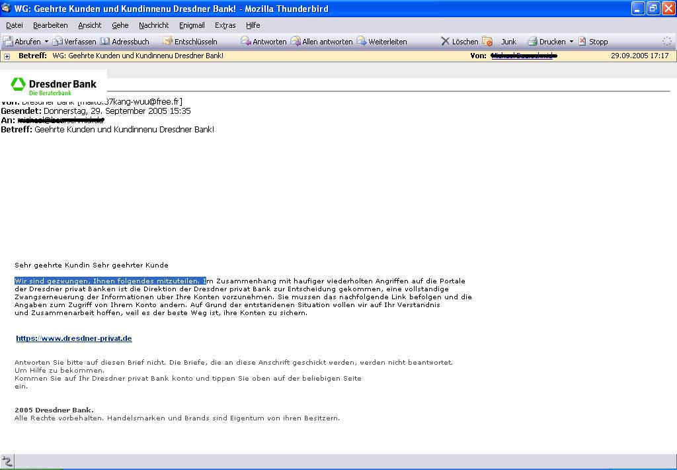Image resolution: width=677 pixels, height=470 pixels.
Task: Open the Bearbeiten menu
Action: [50, 25]
